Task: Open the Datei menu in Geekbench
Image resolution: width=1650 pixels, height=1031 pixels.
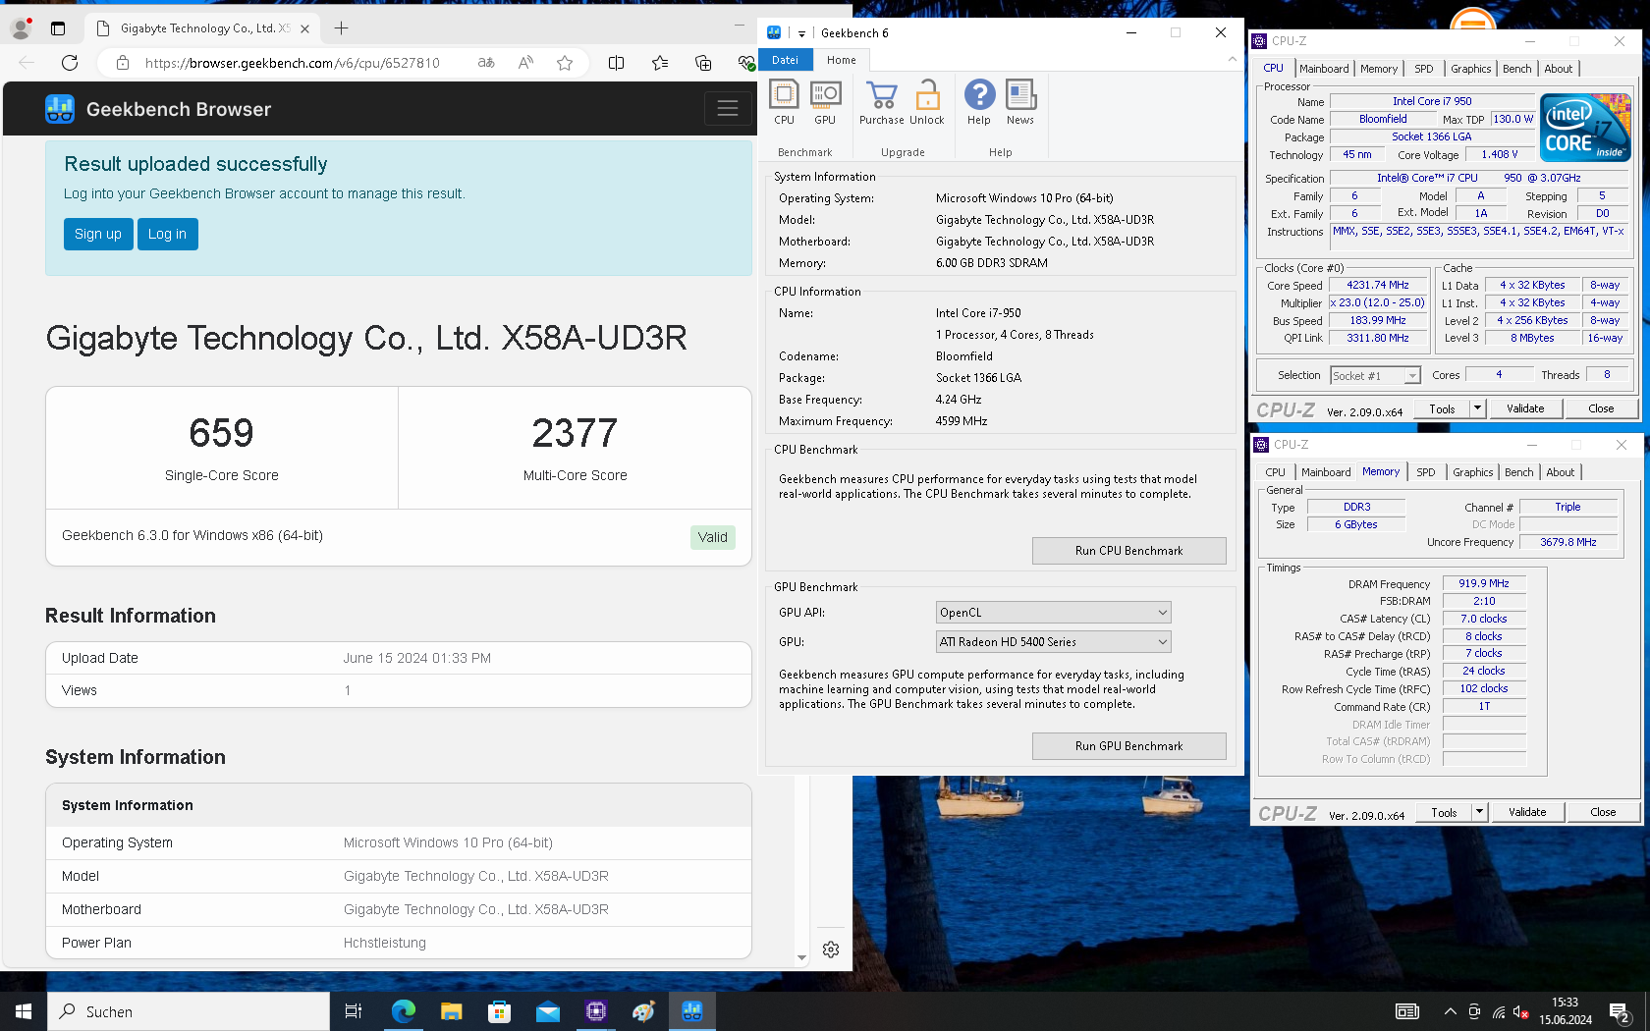Action: [785, 60]
